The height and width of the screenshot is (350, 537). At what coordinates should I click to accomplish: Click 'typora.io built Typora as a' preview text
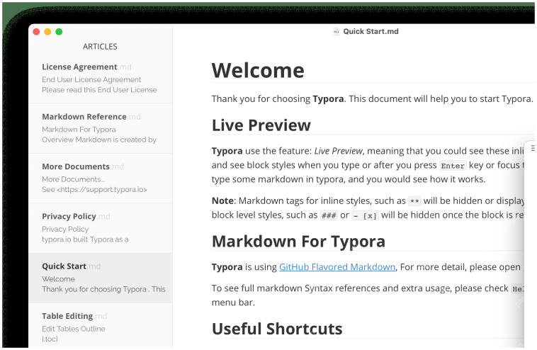[x=85, y=239]
